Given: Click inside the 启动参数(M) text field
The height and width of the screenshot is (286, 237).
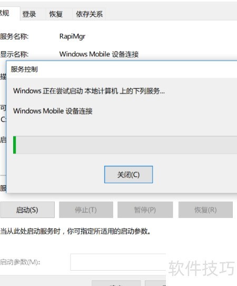Looking at the screenshot, I should click(x=118, y=262).
